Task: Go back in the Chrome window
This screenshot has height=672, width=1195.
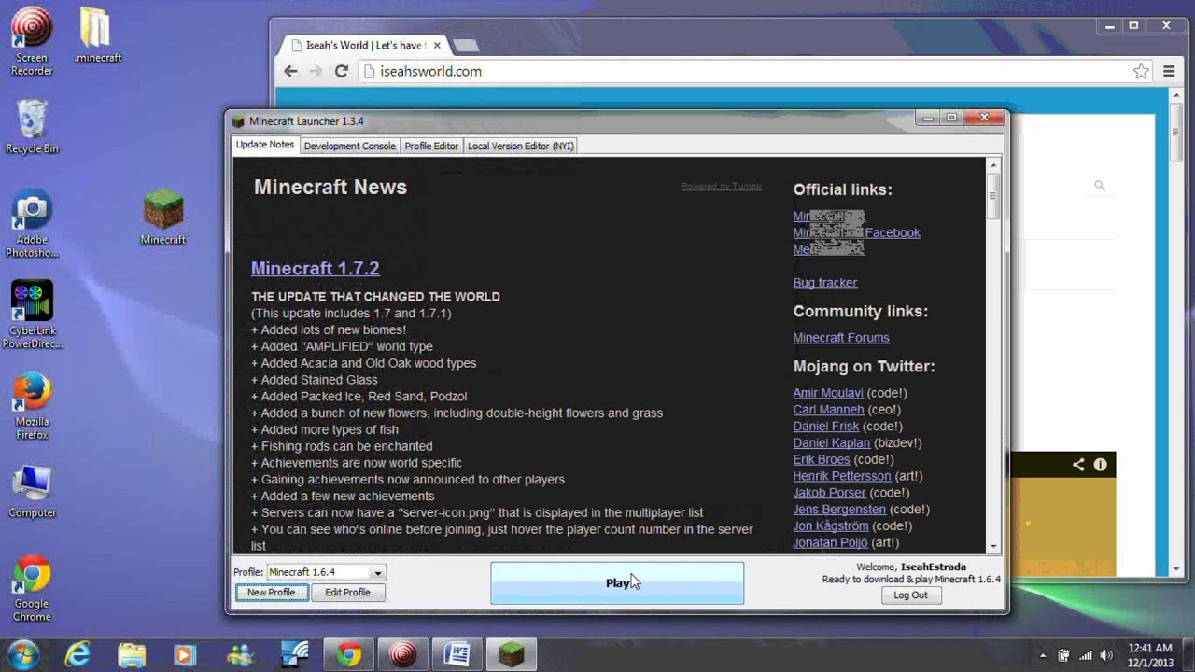Action: 290,71
